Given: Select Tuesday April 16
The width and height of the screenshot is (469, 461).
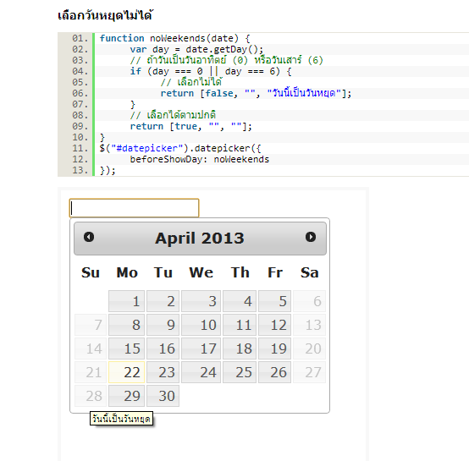Looking at the screenshot, I should pyautogui.click(x=163, y=348).
